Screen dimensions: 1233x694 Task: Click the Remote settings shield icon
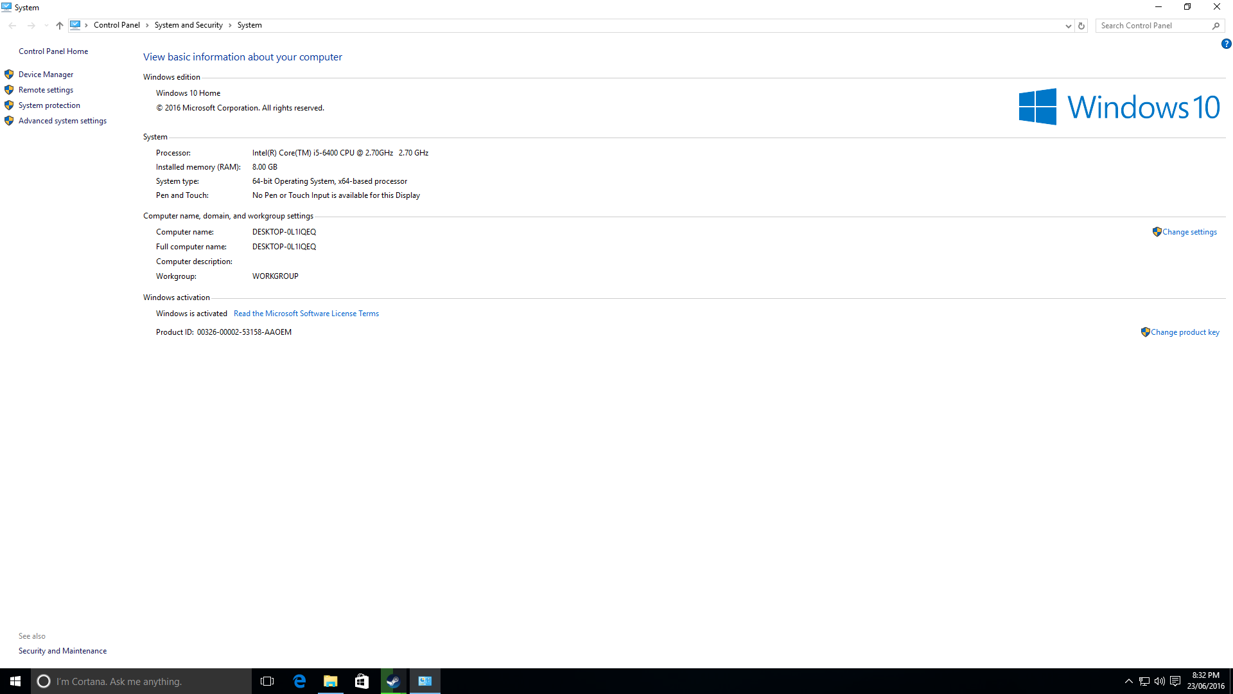(9, 90)
